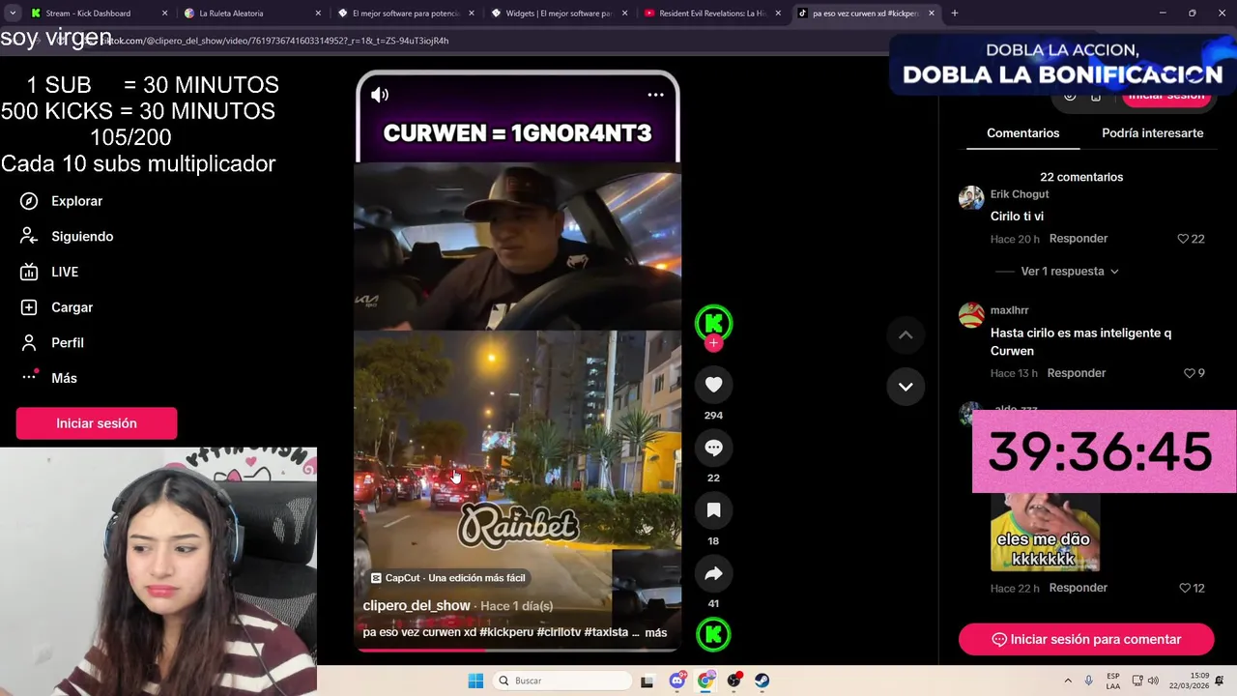This screenshot has height=696, width=1237.
Task: Like maxlhrr's comment heart
Action: tap(1190, 373)
